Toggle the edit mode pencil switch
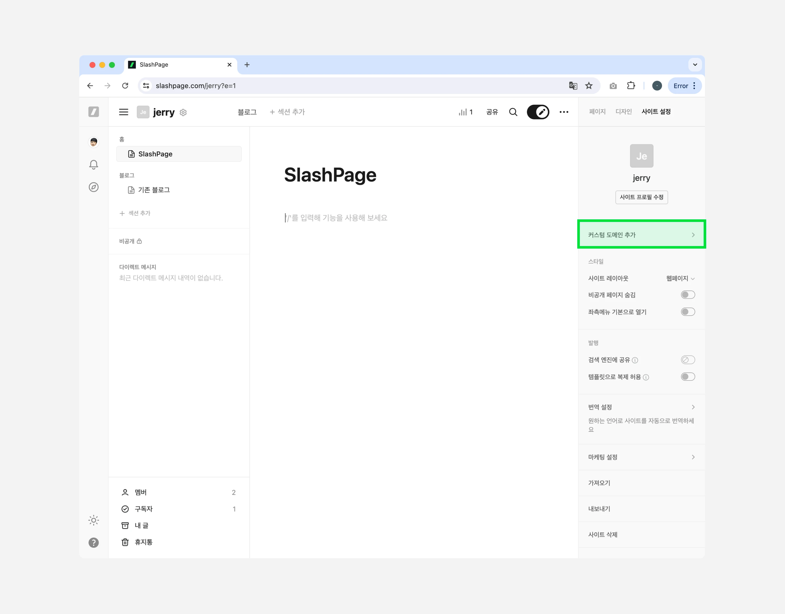Image resolution: width=785 pixels, height=614 pixels. click(538, 112)
